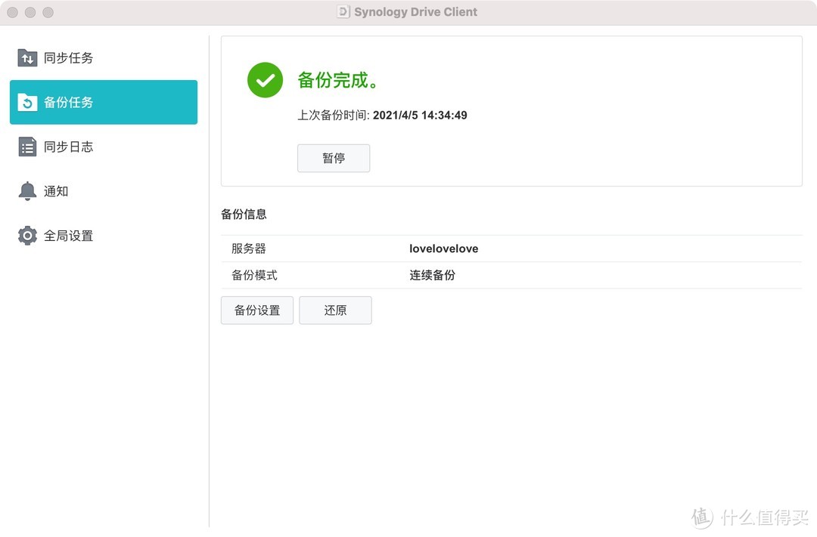Click the 还原 restore button
This screenshot has width=817, height=537.
pos(335,310)
